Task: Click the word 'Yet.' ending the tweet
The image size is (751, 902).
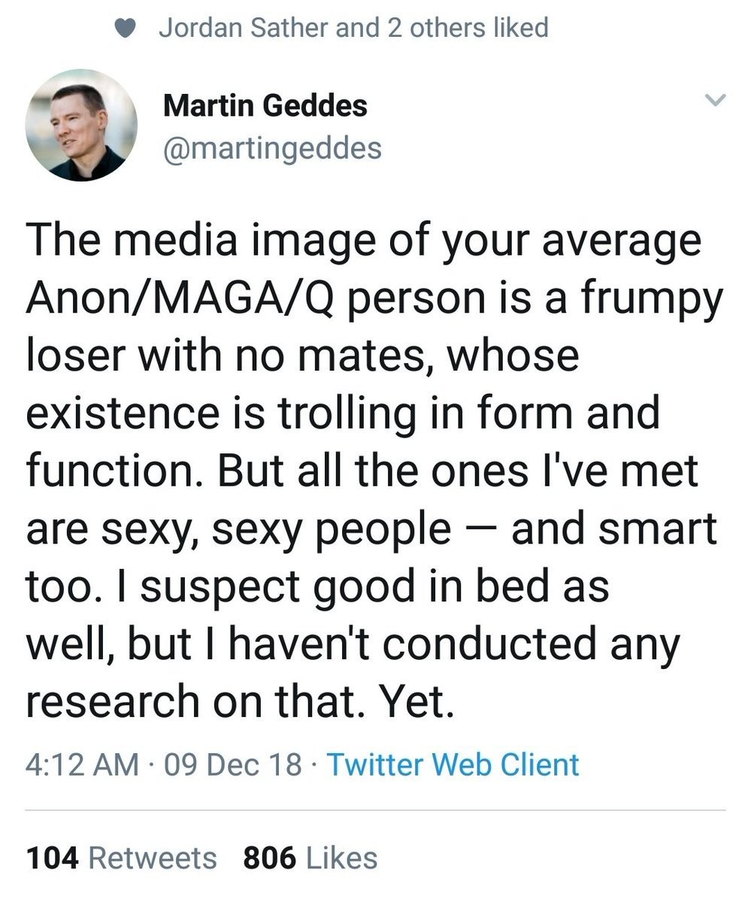Action: pyautogui.click(x=416, y=701)
